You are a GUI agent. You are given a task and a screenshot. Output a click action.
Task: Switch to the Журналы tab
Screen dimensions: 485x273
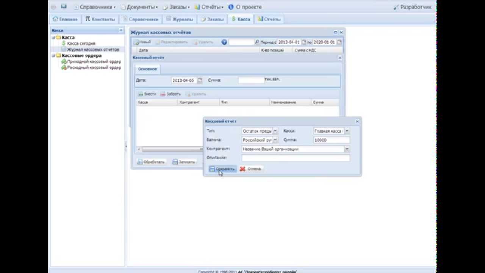click(x=180, y=19)
